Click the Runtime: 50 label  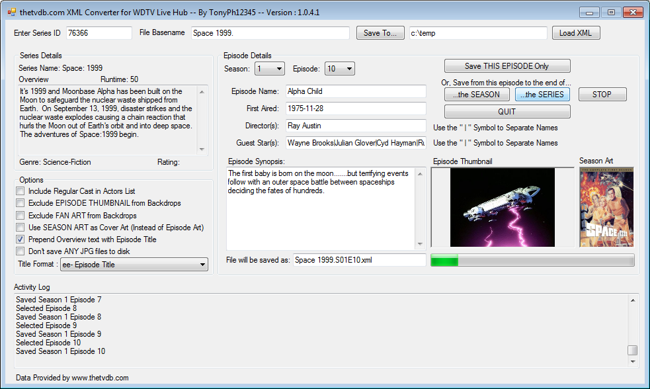(x=120, y=79)
